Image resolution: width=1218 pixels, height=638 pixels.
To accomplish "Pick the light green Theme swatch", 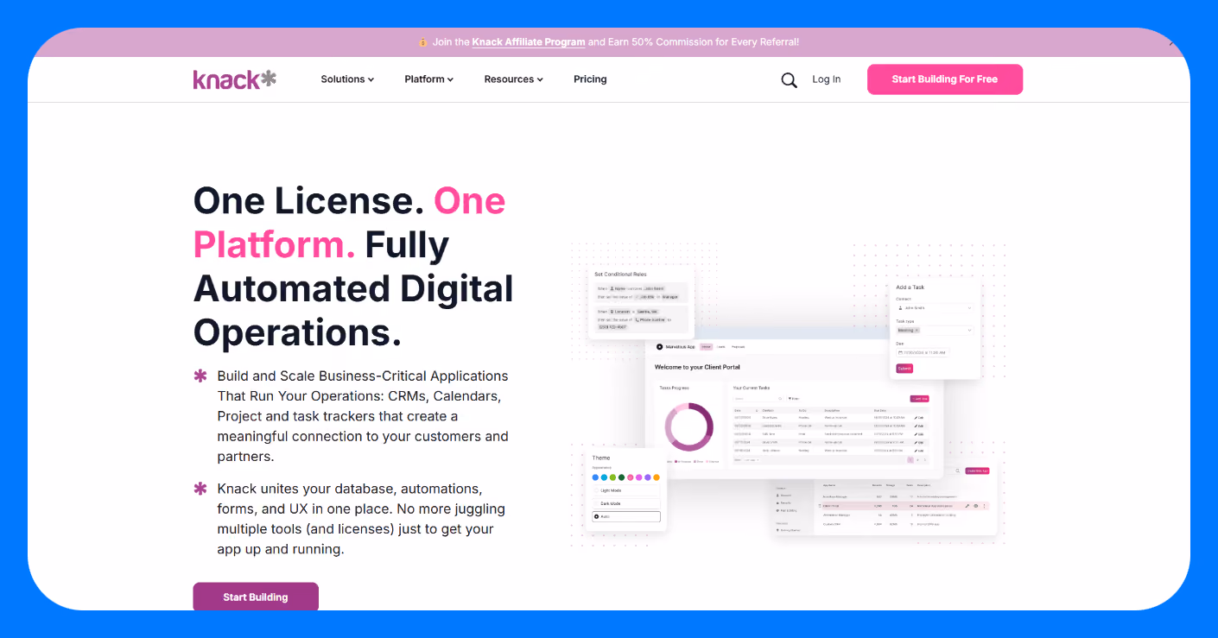I will [x=613, y=477].
